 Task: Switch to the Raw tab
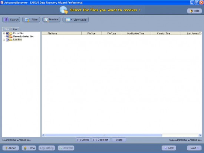15,29
